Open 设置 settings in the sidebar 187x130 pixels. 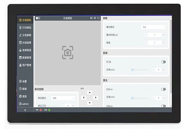[x=23, y=81]
